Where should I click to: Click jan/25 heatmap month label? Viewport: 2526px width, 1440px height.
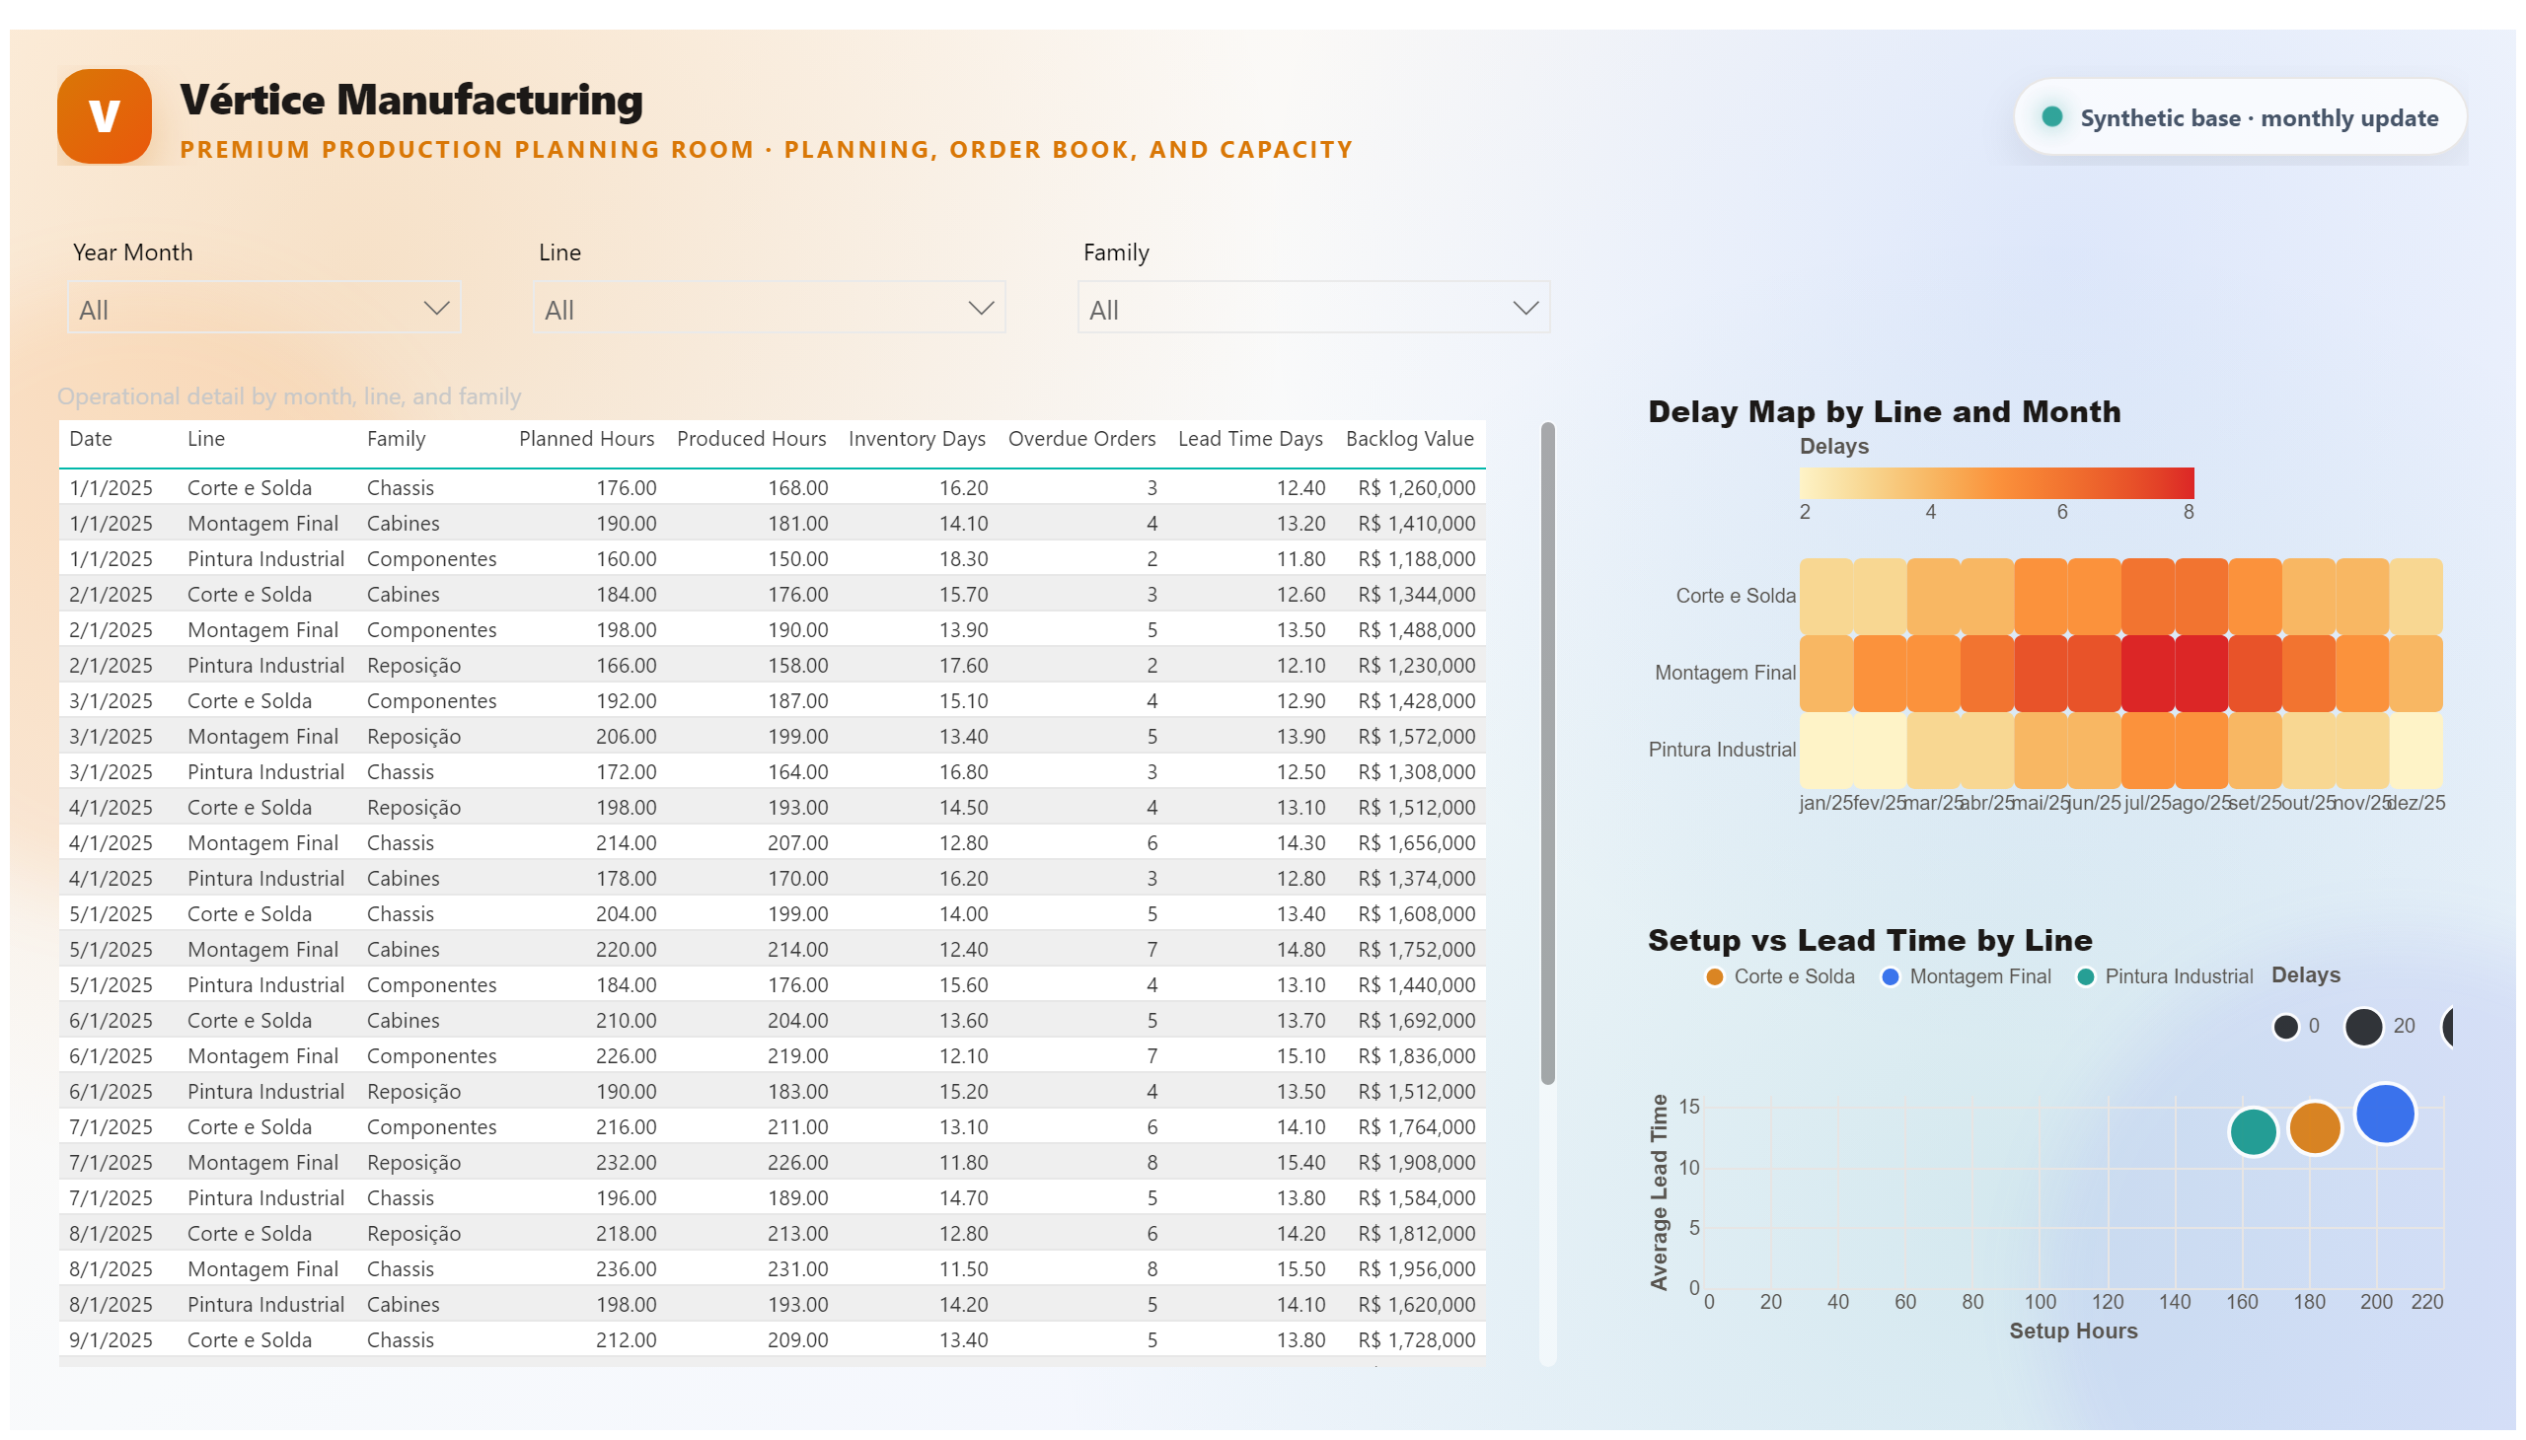click(x=1825, y=802)
